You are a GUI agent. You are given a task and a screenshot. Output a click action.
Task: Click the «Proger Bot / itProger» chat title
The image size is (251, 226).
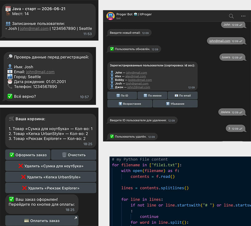(x=134, y=14)
